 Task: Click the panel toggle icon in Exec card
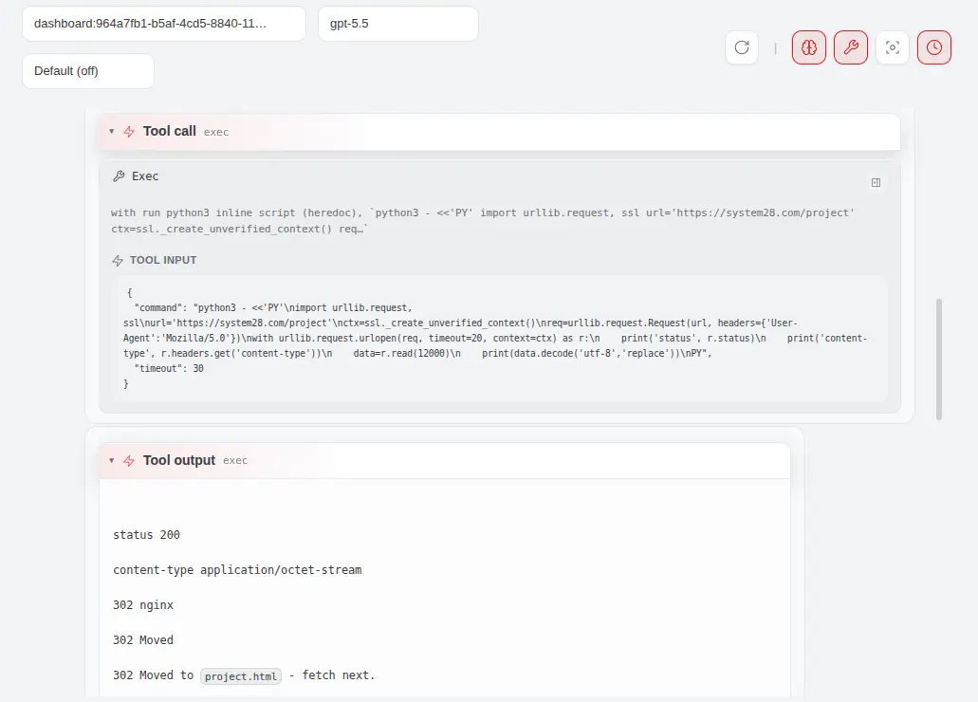[x=876, y=183]
